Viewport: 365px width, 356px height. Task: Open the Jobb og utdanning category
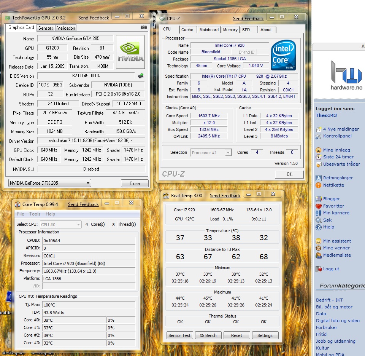point(336,341)
